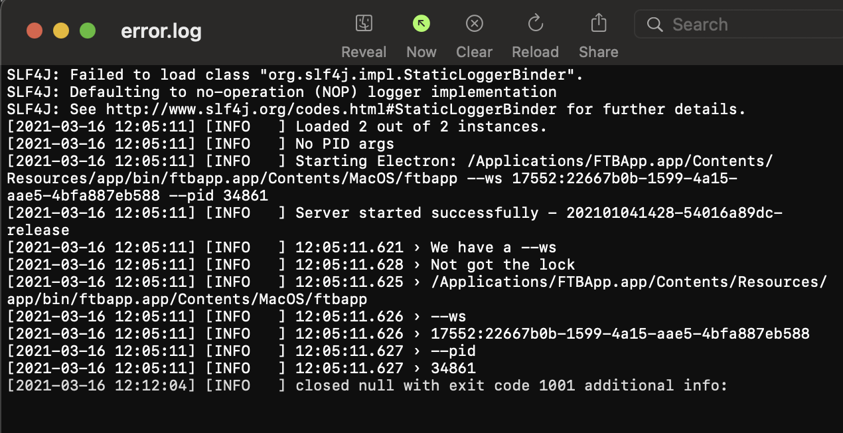
Task: Clear the log with the X icon
Action: click(x=474, y=25)
